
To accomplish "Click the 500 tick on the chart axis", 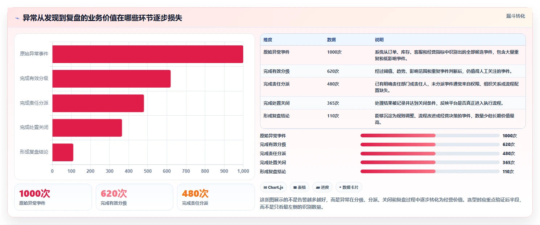I will pos(148,171).
